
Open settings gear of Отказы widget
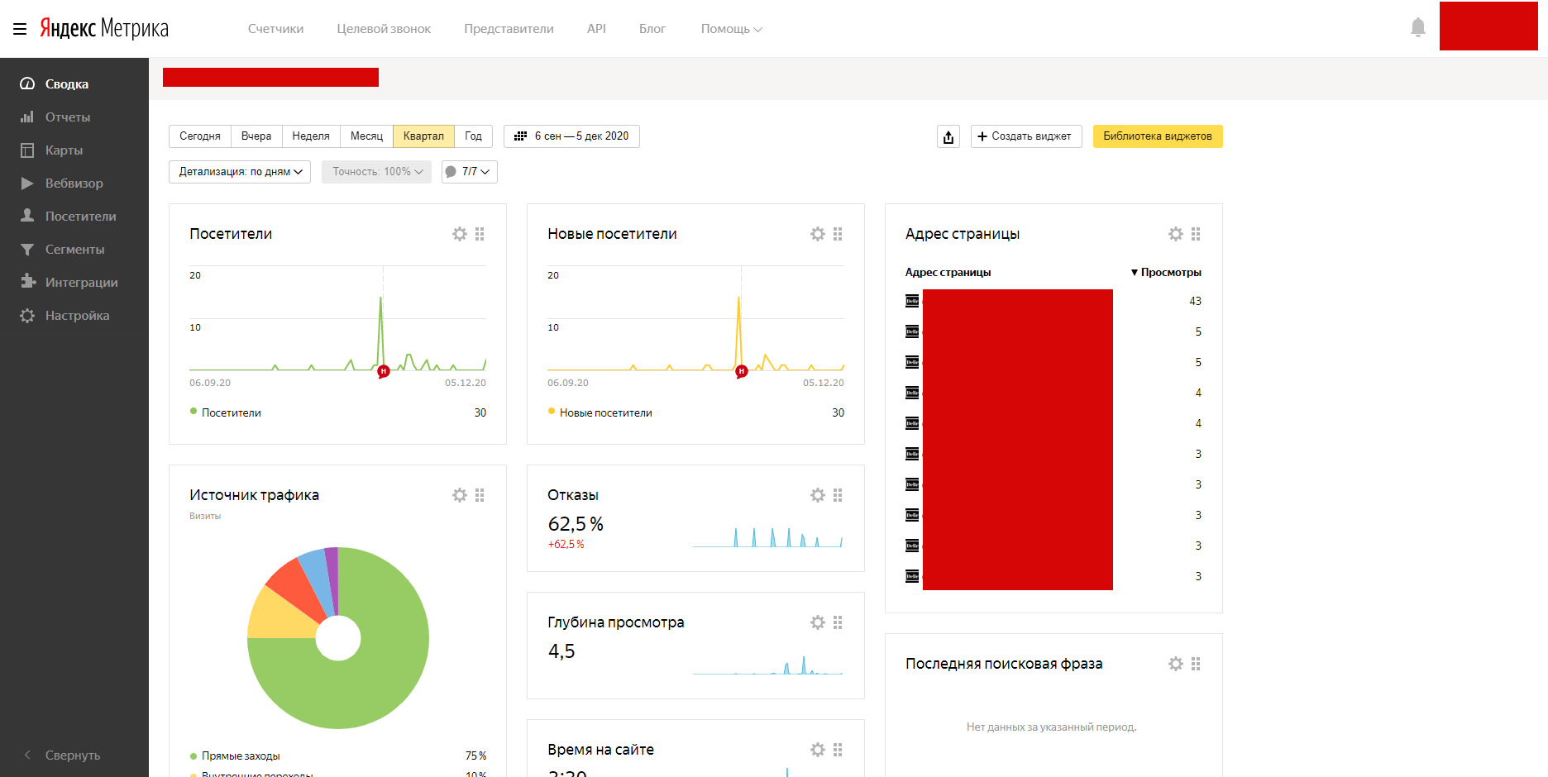[x=818, y=495]
